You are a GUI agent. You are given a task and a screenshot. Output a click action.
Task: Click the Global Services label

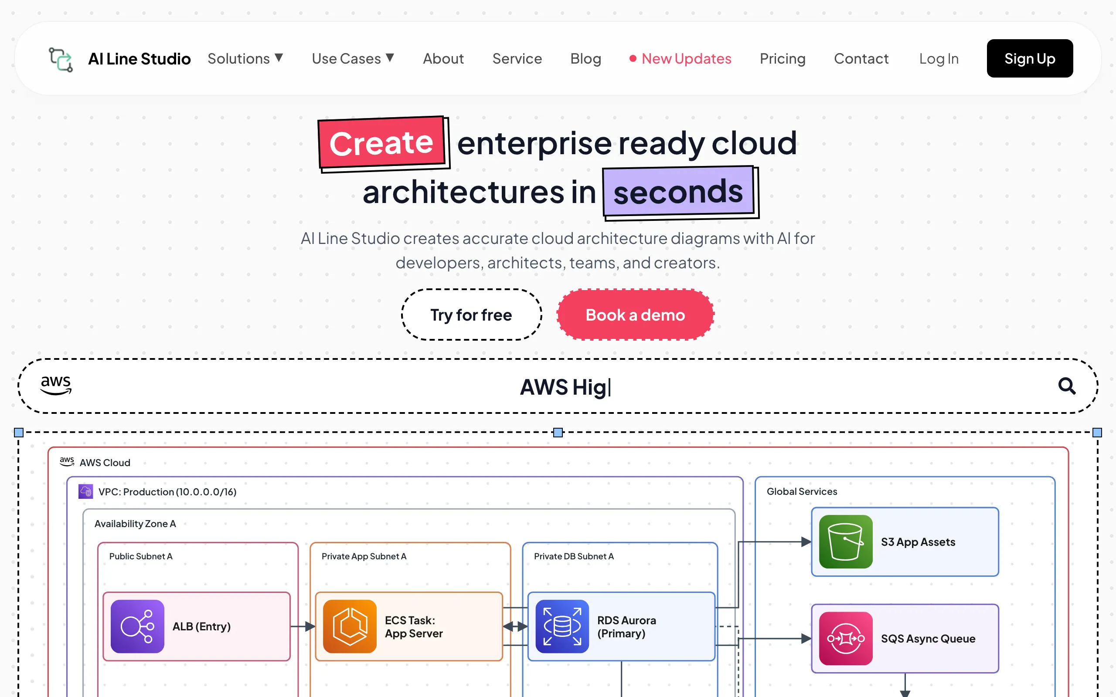(802, 491)
